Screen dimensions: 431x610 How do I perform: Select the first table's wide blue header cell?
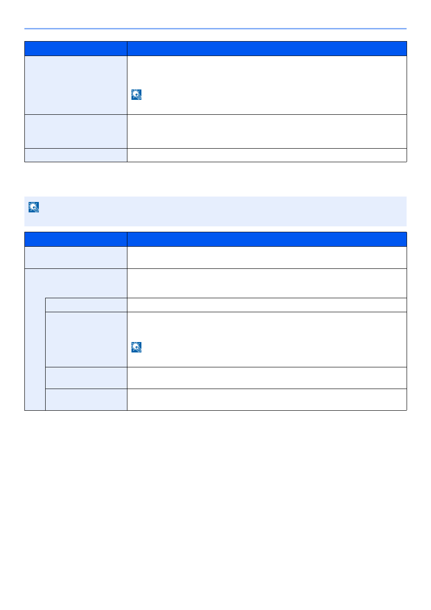tap(267, 49)
